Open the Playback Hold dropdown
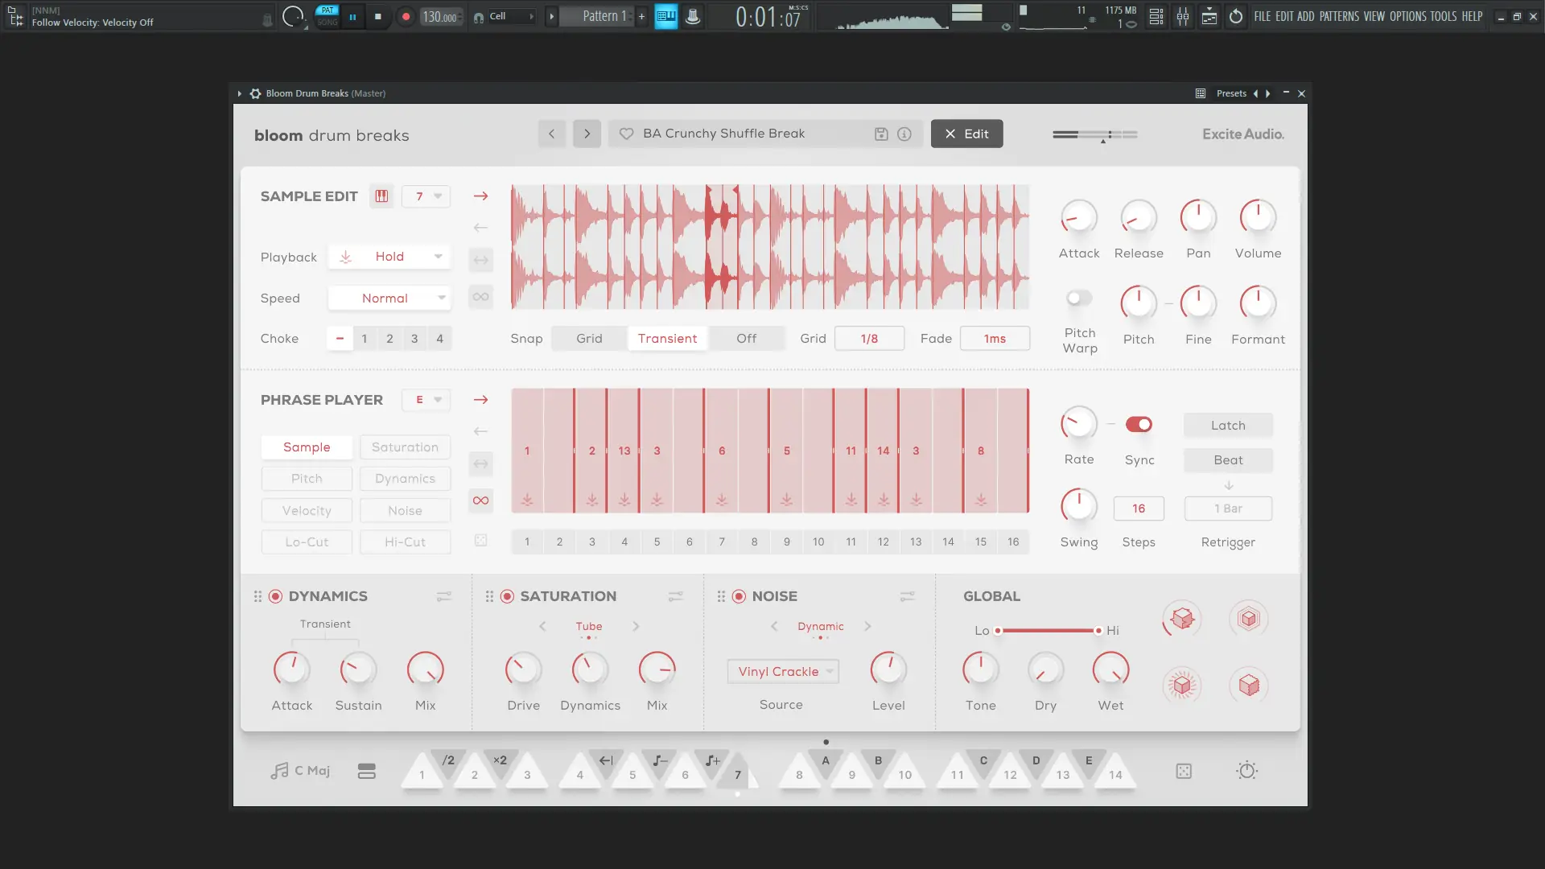This screenshot has width=1545, height=869. point(390,257)
